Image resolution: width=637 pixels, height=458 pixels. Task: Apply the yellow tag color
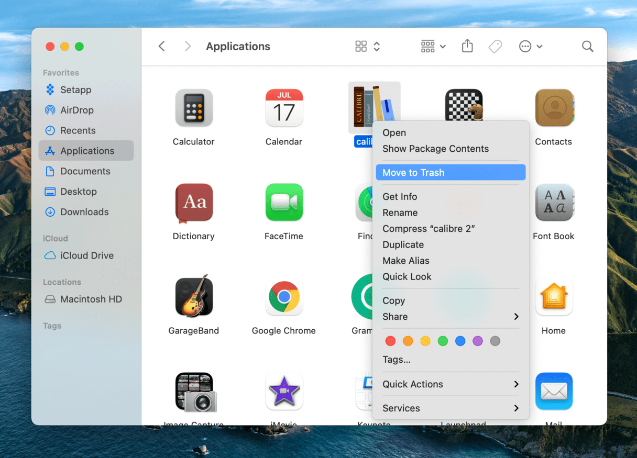click(x=425, y=341)
